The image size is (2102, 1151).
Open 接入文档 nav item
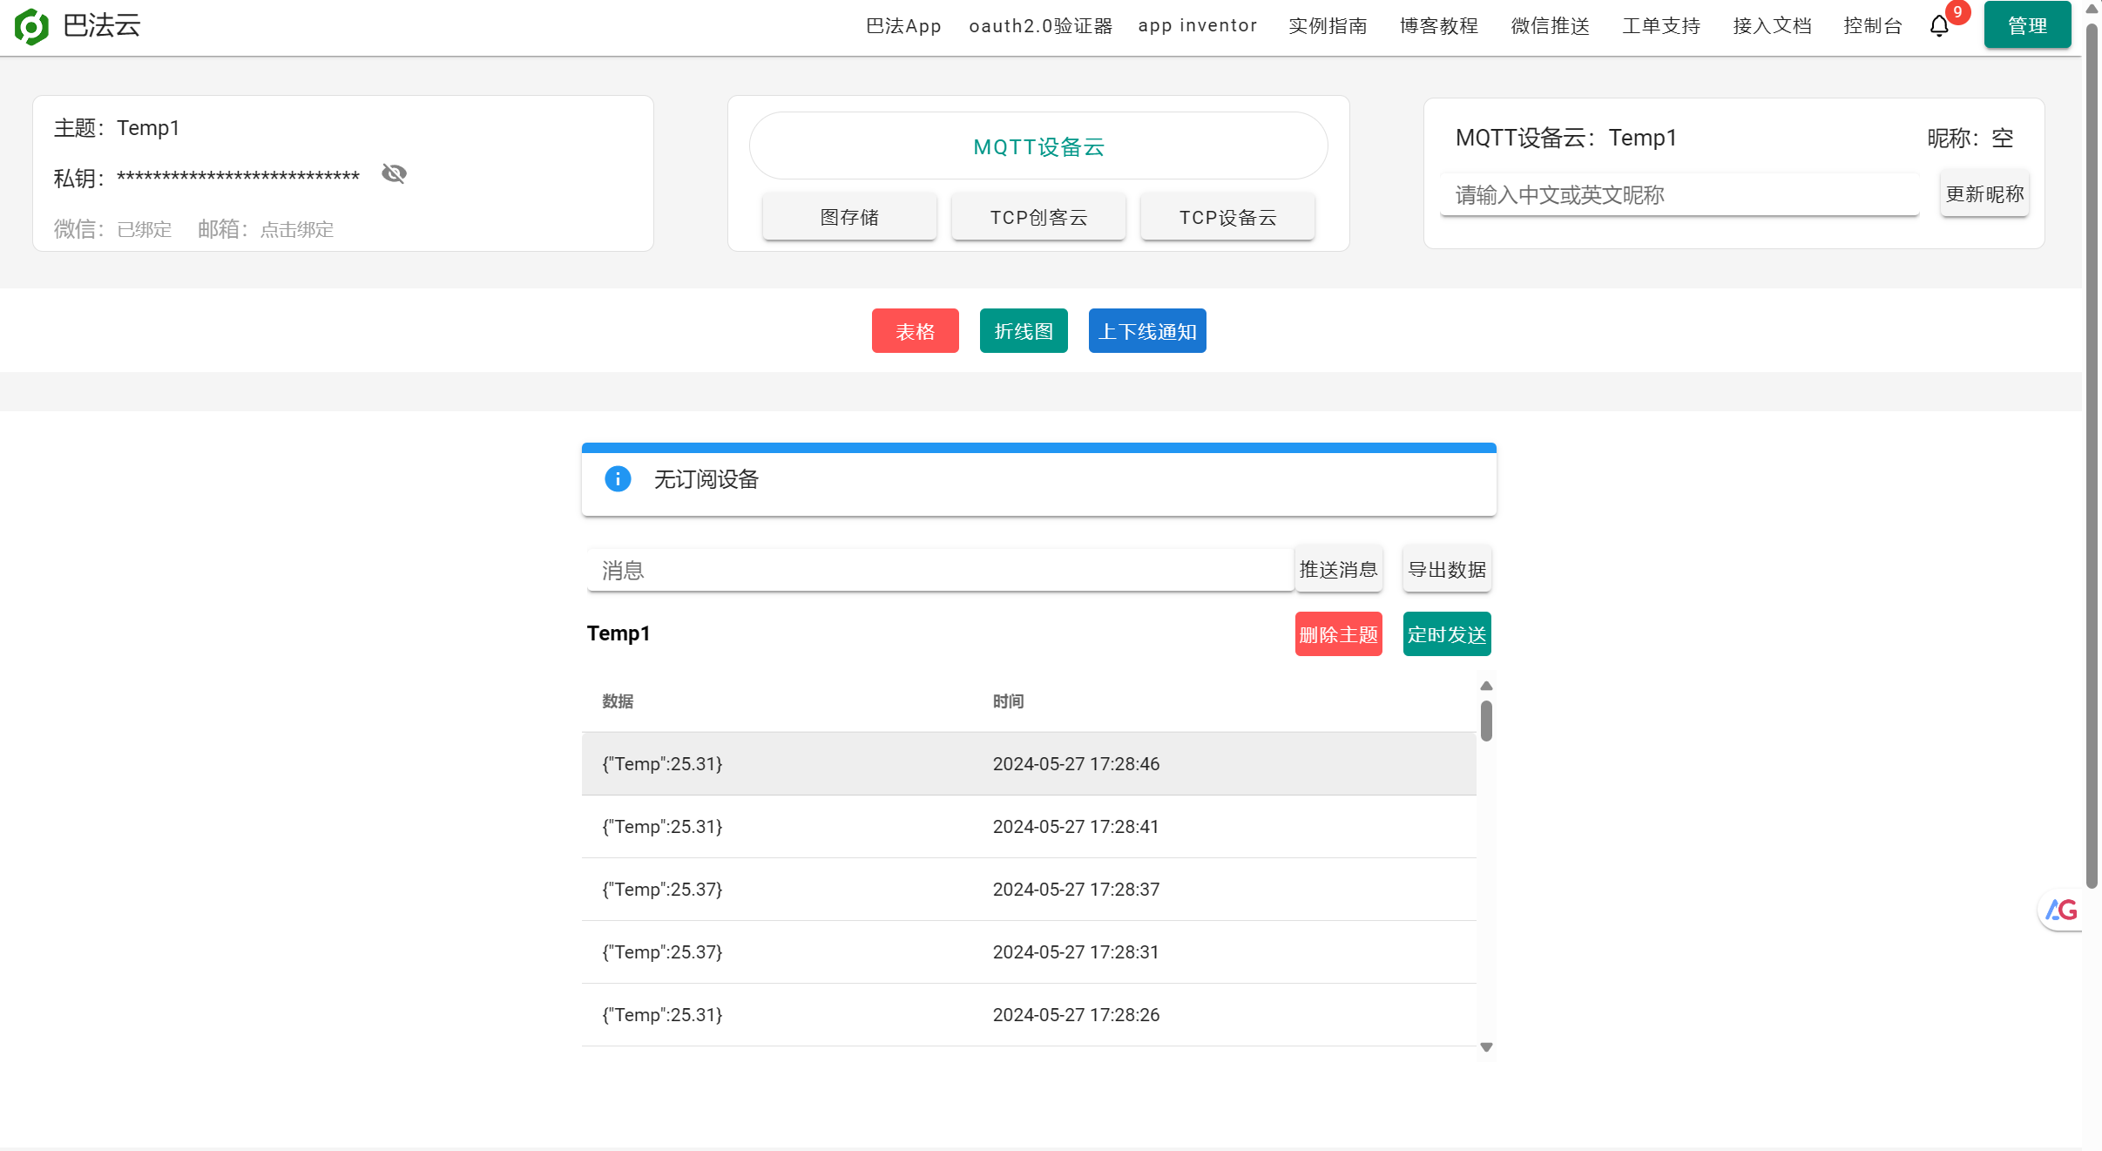1772,26
